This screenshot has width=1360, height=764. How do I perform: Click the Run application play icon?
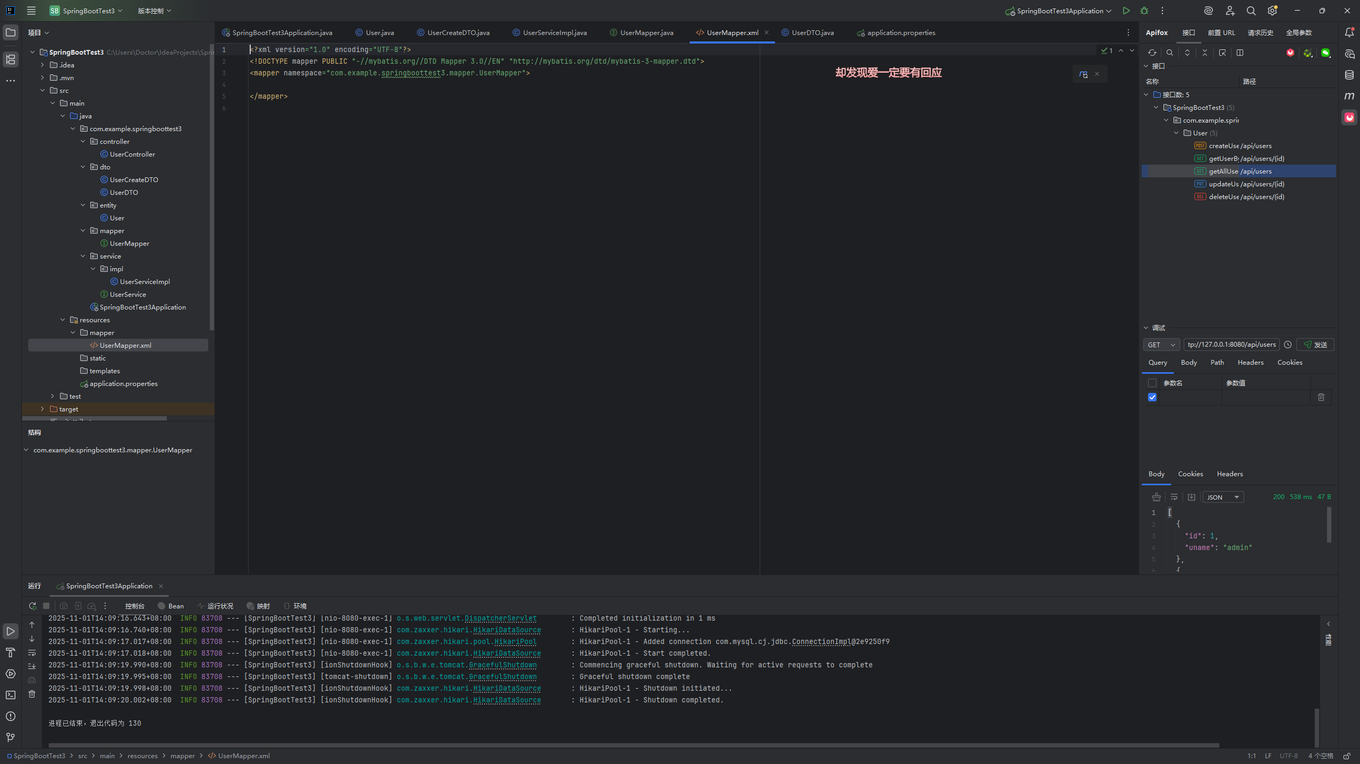pos(1126,11)
